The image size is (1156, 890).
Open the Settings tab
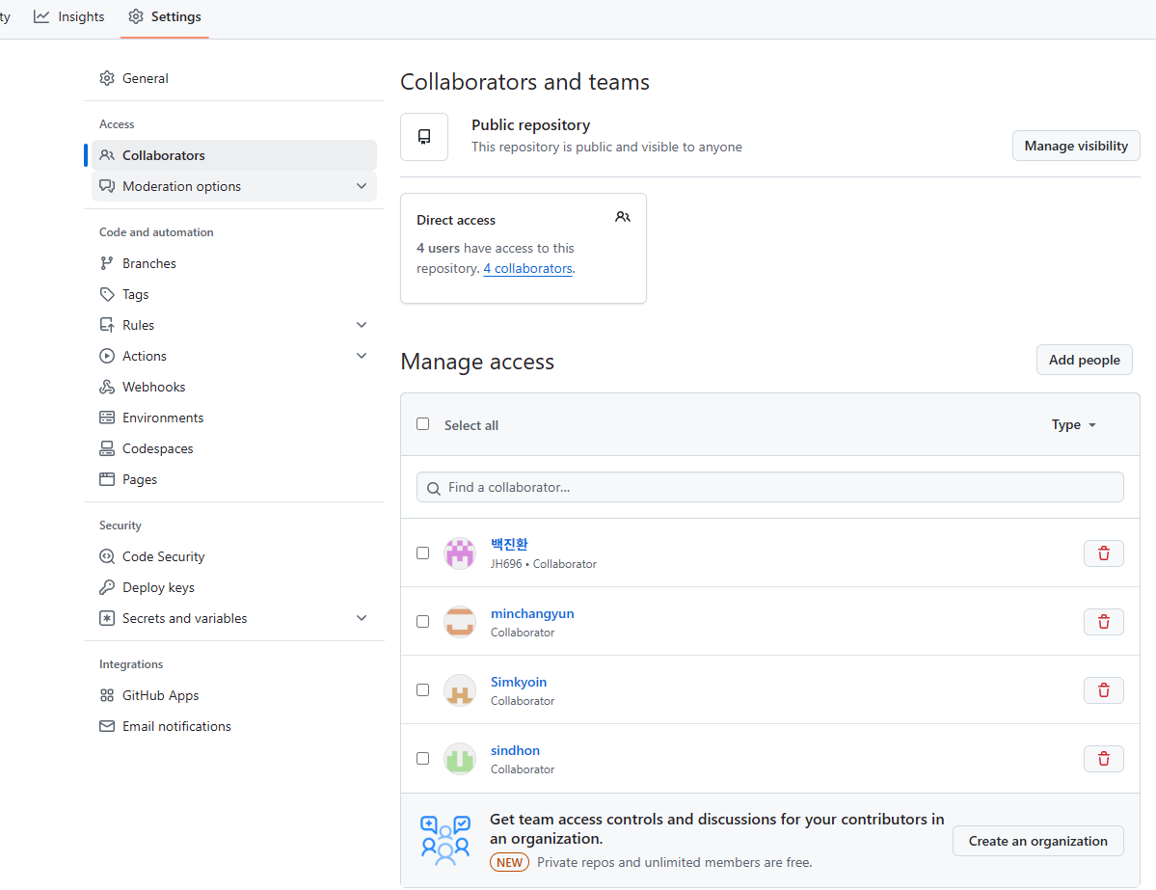pyautogui.click(x=165, y=16)
